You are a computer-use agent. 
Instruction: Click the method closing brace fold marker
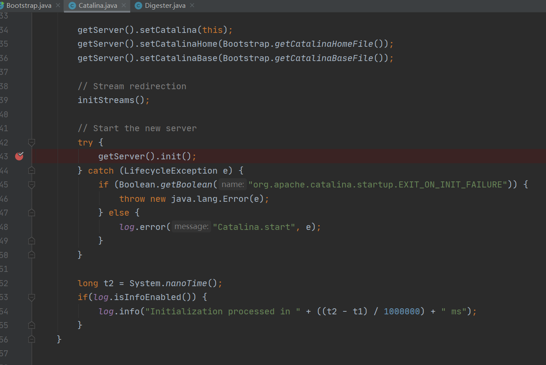tap(31, 339)
